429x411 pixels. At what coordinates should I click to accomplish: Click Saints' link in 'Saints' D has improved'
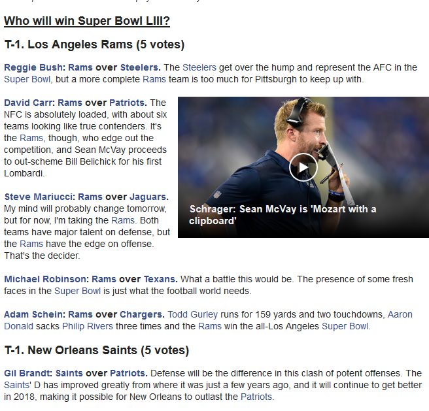(x=17, y=385)
